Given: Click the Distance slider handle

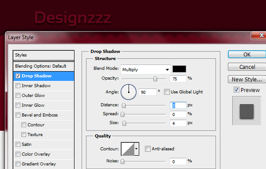Looking at the screenshot, I should (124, 105).
